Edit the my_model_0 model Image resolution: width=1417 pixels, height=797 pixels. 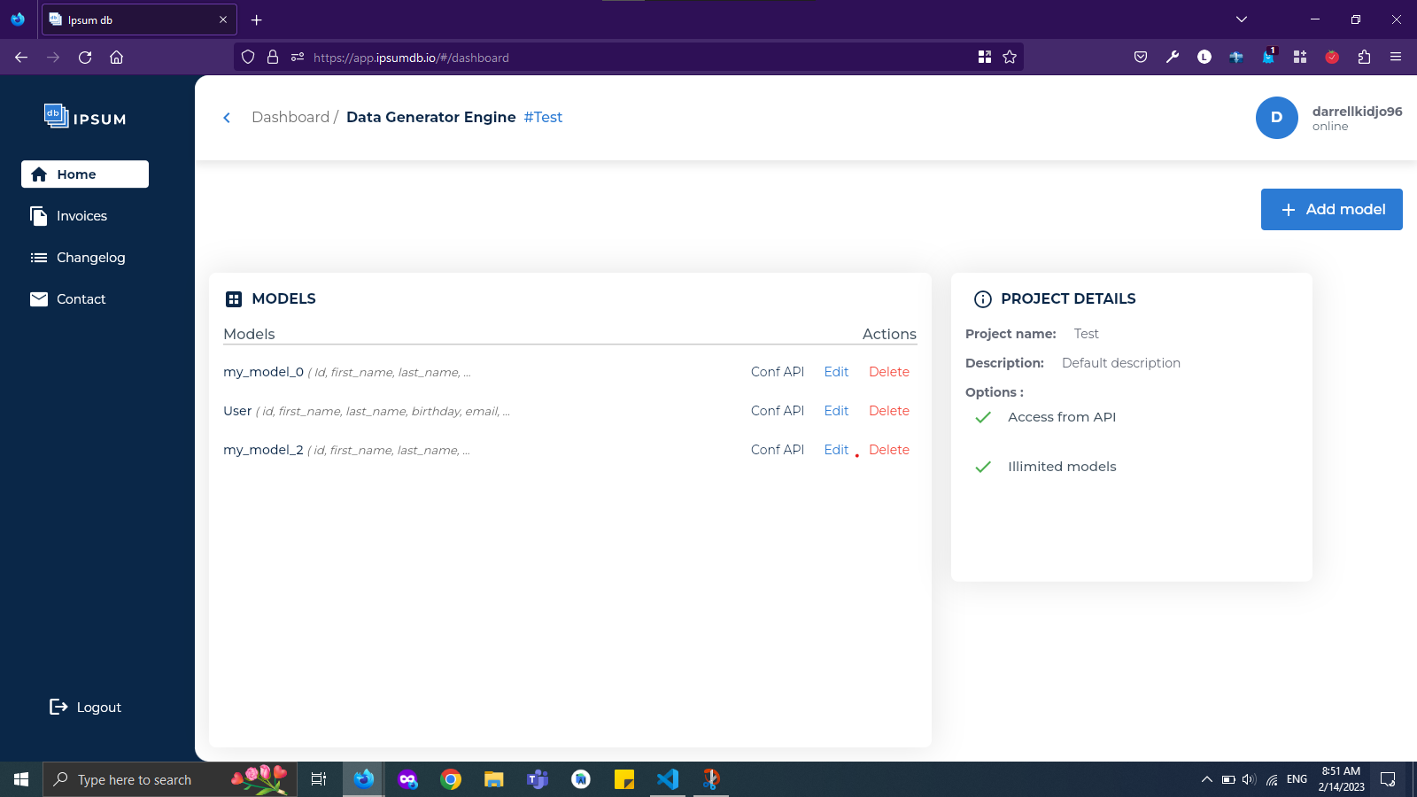pyautogui.click(x=836, y=372)
